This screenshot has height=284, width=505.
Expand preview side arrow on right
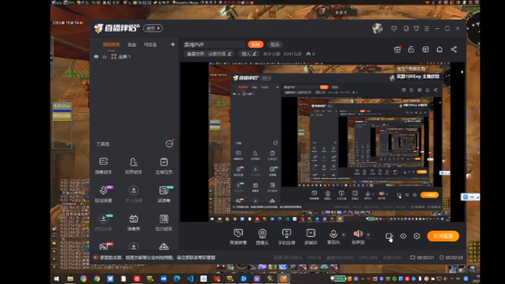(462, 72)
